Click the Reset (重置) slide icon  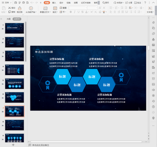pos(61,8)
